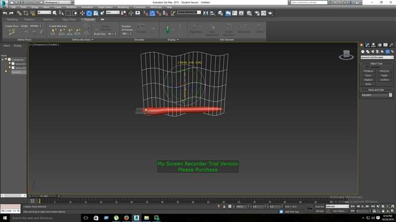Open Render Setup icon

point(257,13)
